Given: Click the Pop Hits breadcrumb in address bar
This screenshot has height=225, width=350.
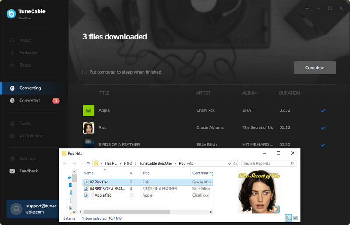Looking at the screenshot, I should [186, 163].
